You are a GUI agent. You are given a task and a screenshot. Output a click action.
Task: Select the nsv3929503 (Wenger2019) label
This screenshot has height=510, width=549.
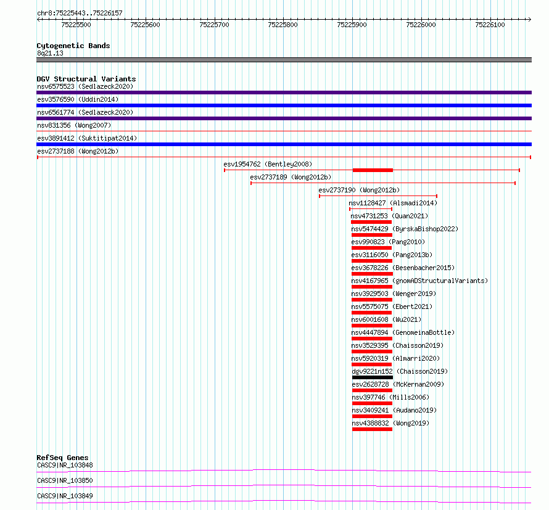click(x=394, y=294)
